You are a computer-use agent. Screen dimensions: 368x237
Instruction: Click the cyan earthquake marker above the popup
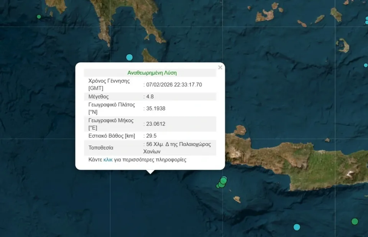[x=130, y=57]
